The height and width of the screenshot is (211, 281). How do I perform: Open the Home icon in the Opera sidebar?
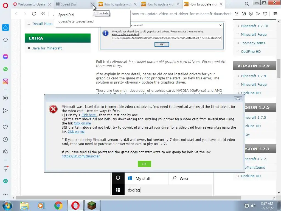[5, 27]
